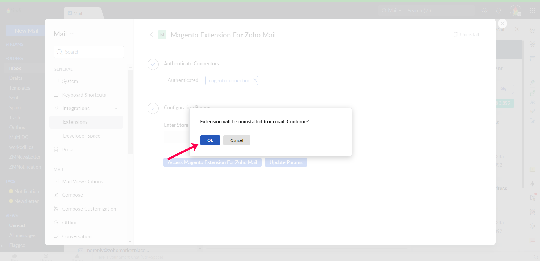Click the settings Search field

88,52
